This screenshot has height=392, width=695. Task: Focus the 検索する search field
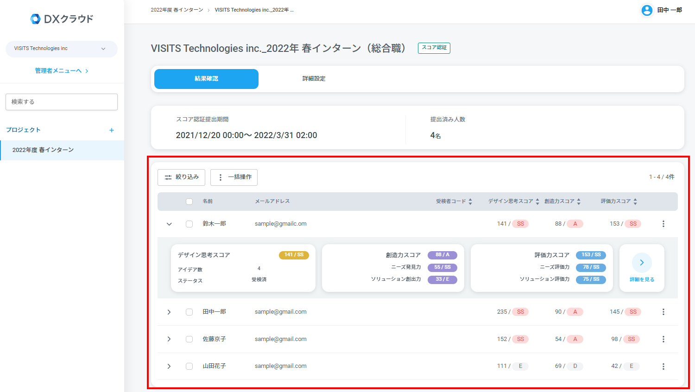(62, 102)
